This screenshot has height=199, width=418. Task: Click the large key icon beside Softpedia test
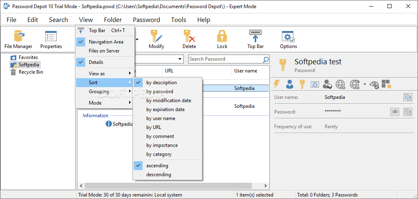click(282, 65)
